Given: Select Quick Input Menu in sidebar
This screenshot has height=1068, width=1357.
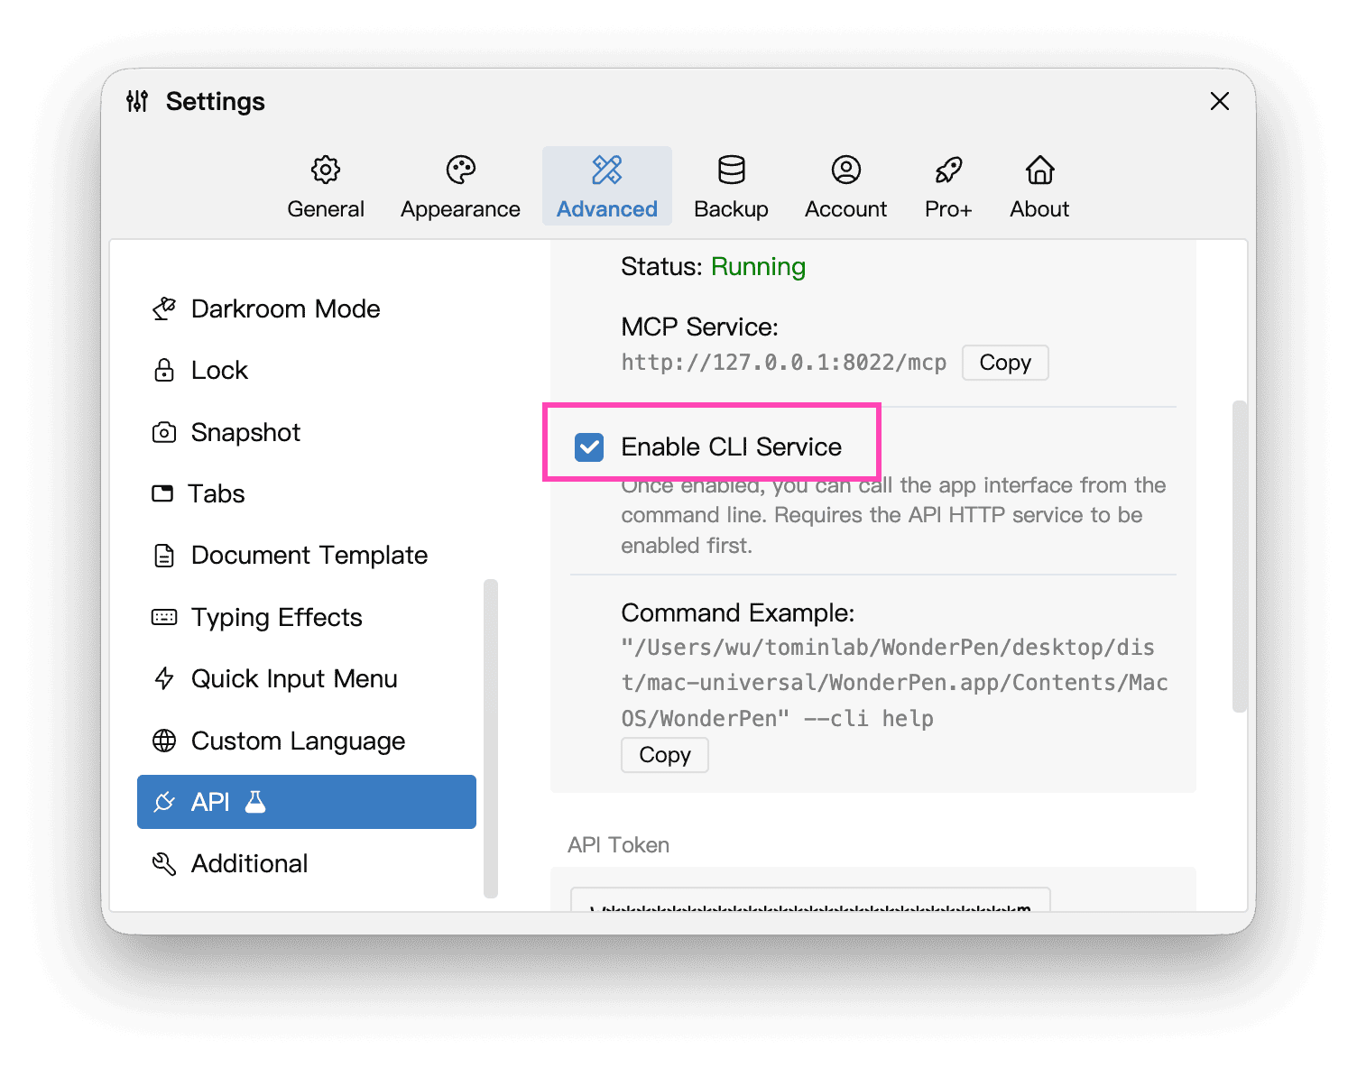Looking at the screenshot, I should [x=307, y=678].
